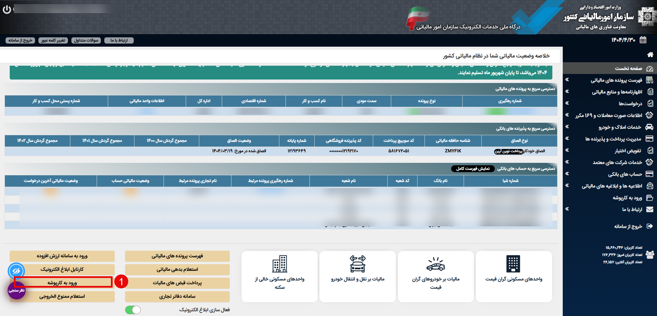Image resolution: width=657 pixels, height=316 pixels.
Task: Expand the خدمات شرکت های معتمد chevron
Action: (567, 162)
